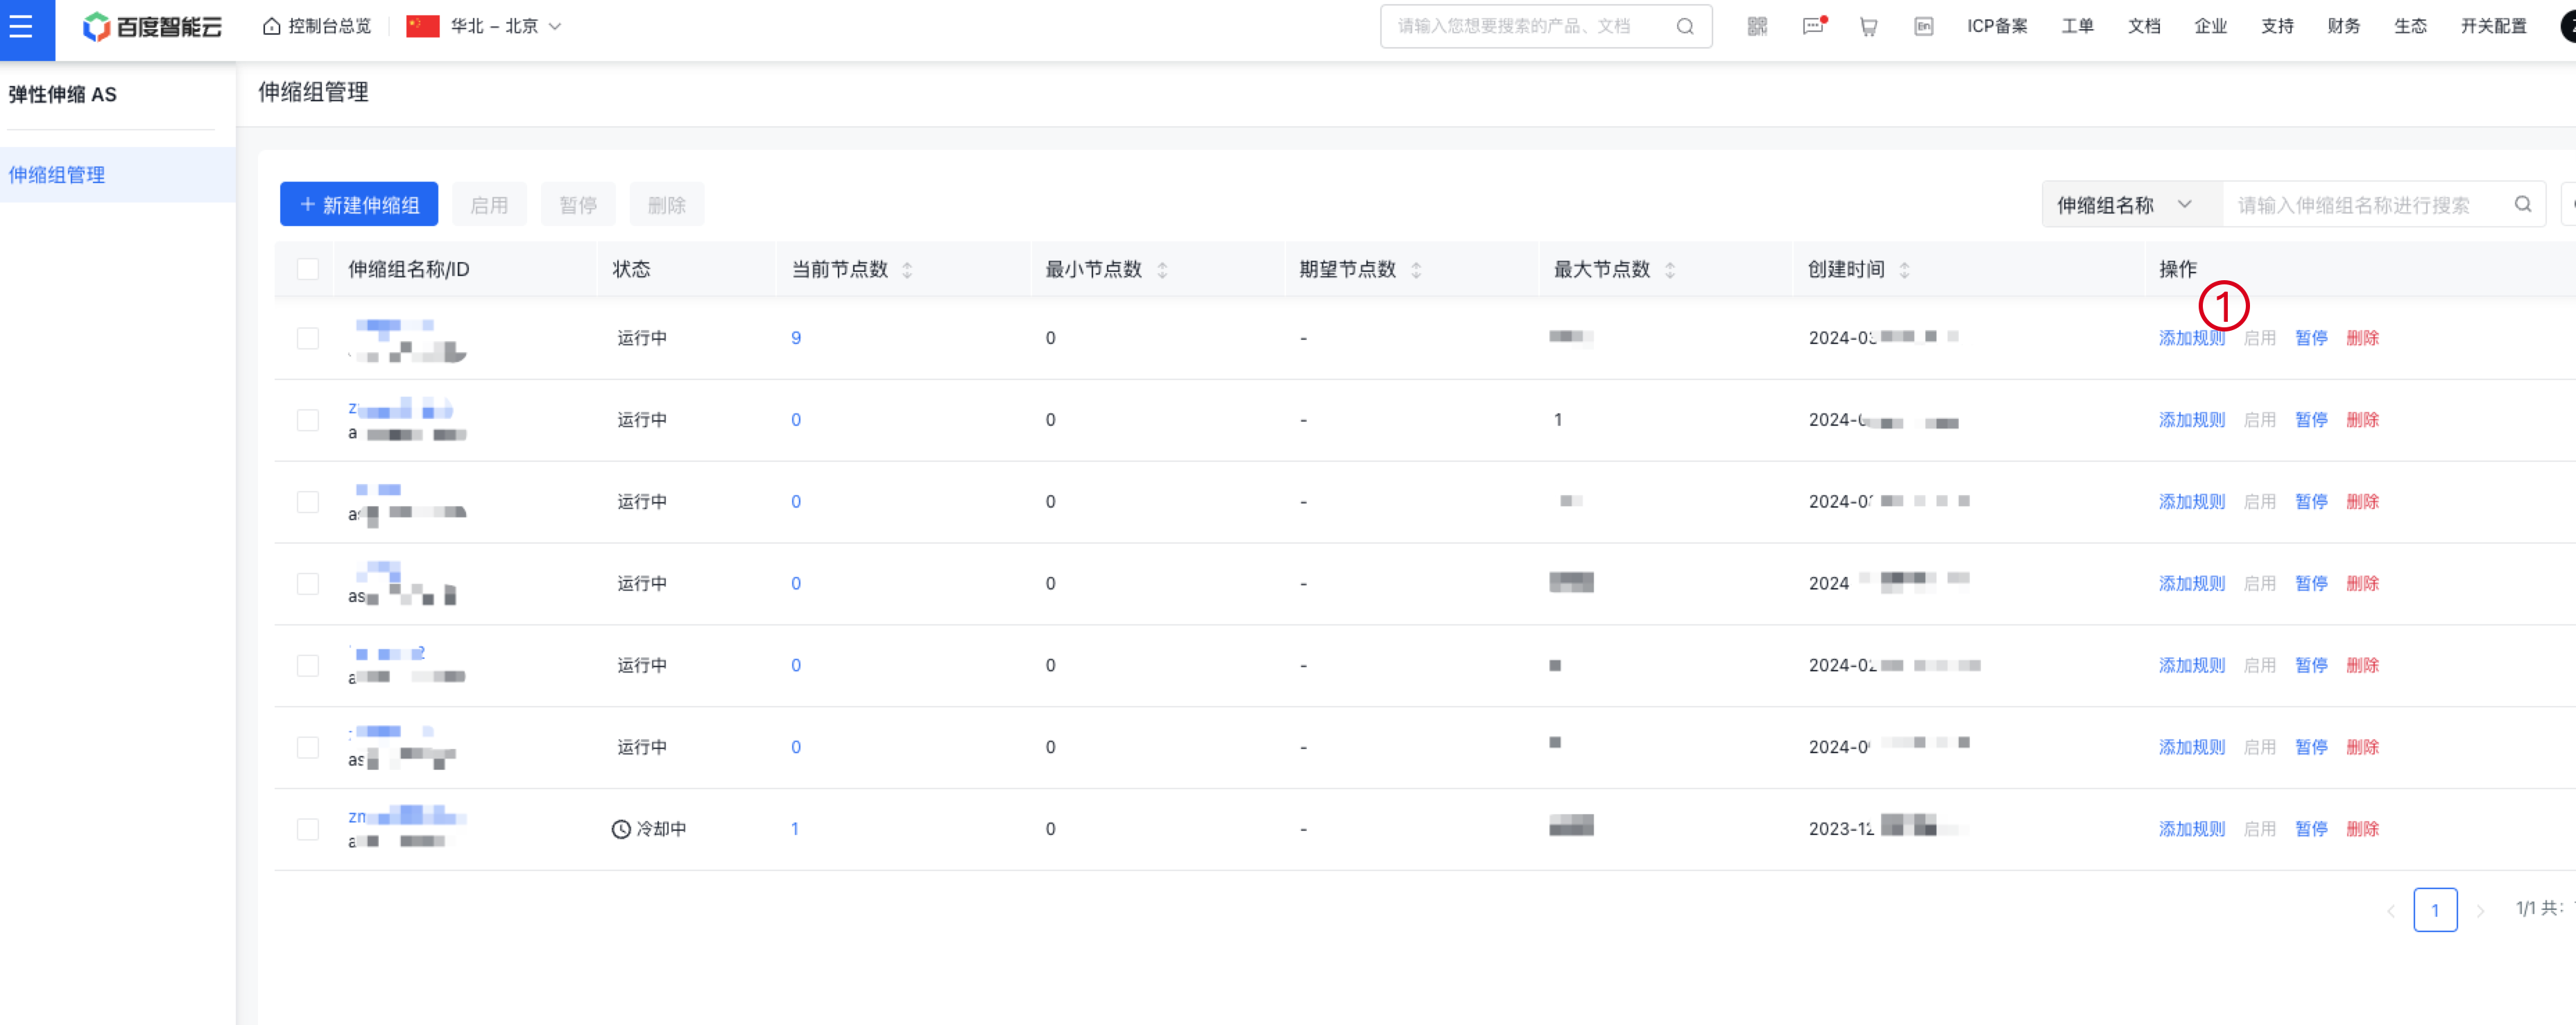This screenshot has width=2576, height=1025.
Task: Open 文档 in top menu
Action: pyautogui.click(x=2144, y=27)
